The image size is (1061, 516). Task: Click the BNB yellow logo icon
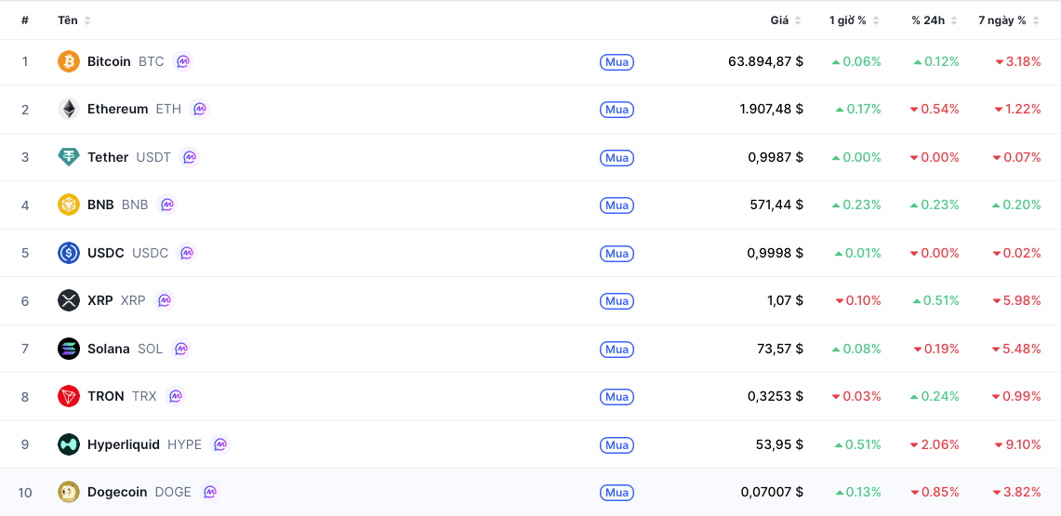(x=68, y=205)
